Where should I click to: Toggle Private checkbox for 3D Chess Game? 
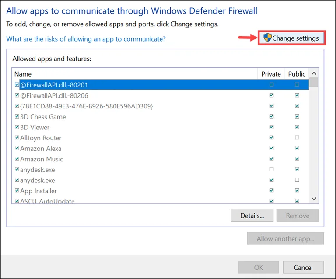click(x=272, y=116)
